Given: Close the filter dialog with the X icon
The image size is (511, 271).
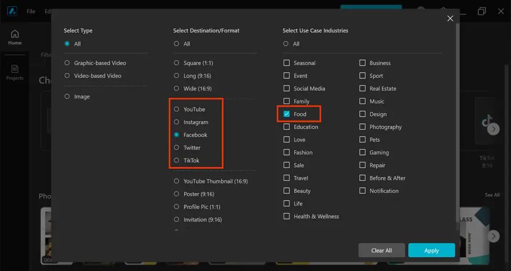Looking at the screenshot, I should click(x=450, y=18).
